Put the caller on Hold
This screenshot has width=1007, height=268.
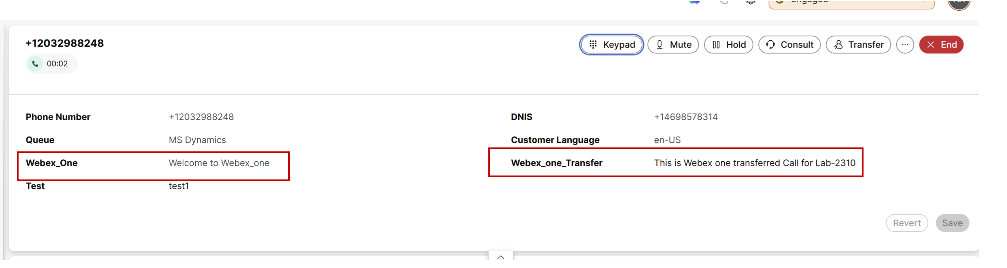[728, 45]
